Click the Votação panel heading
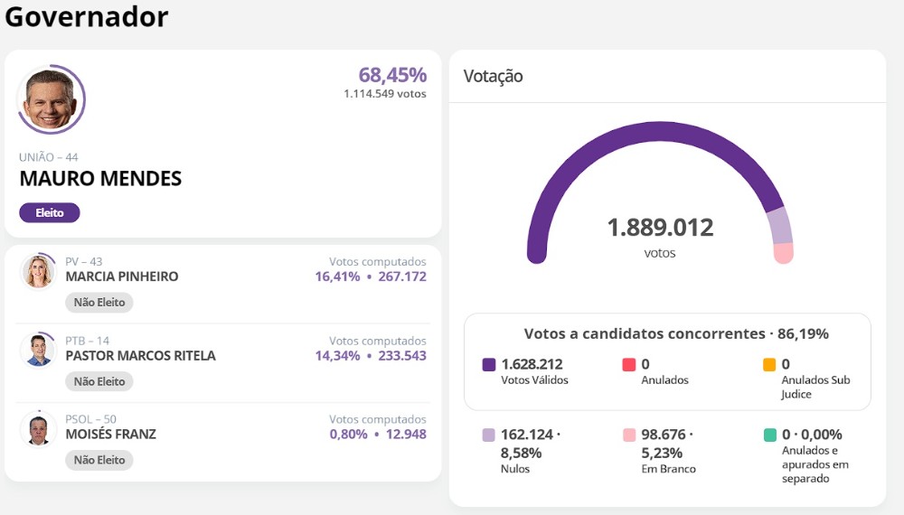The image size is (904, 515). pos(494,77)
